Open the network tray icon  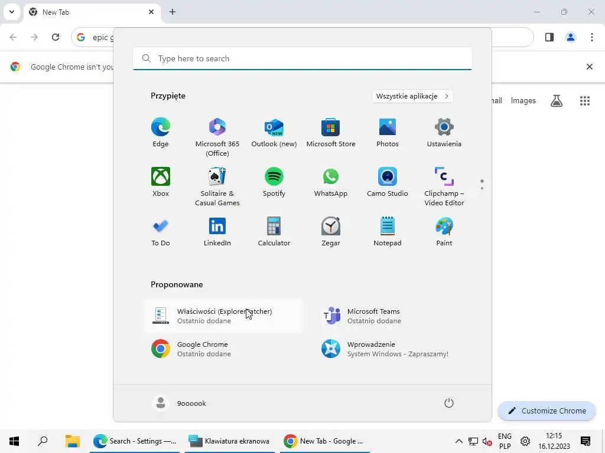coord(473,441)
